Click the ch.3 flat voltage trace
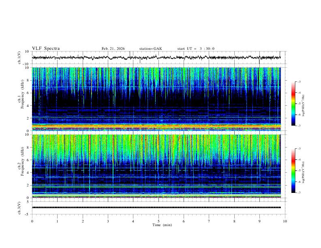 coord(156,207)
